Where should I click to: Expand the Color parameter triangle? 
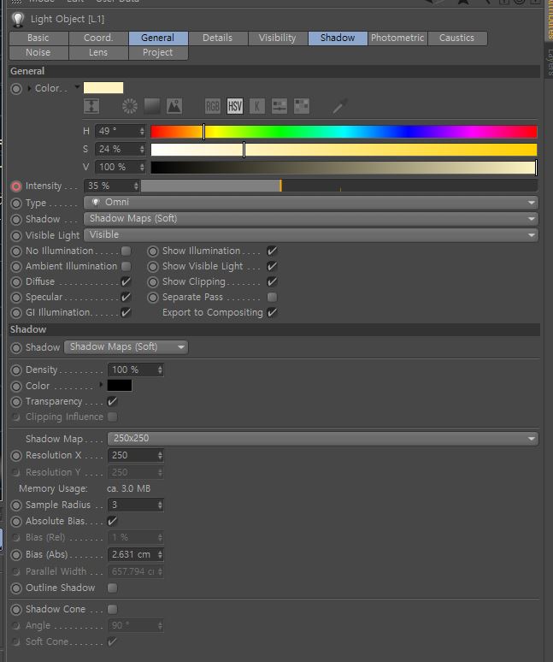(29, 89)
